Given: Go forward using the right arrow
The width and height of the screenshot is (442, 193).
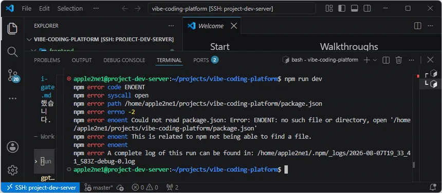Looking at the screenshot, I should [138, 8].
